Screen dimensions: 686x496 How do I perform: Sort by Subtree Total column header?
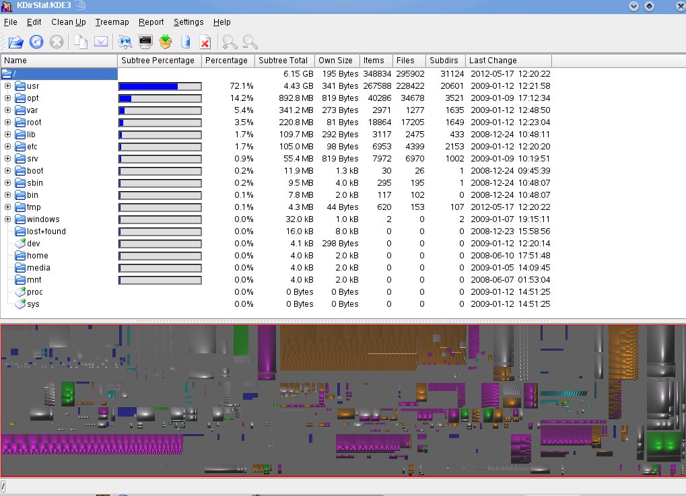click(283, 61)
